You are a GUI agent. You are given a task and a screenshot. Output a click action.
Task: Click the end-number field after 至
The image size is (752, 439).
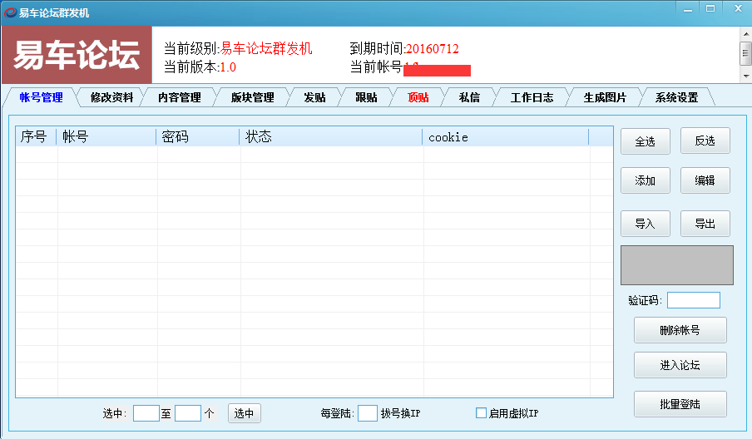187,413
